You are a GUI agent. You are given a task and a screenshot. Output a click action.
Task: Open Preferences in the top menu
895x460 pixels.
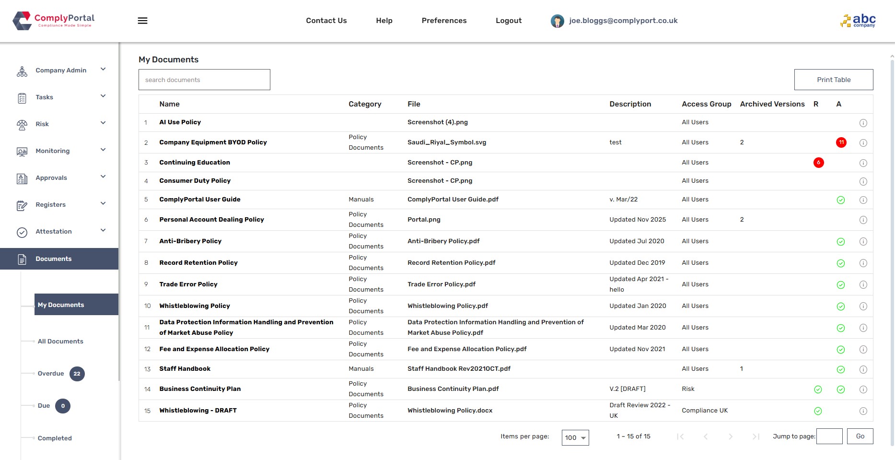pyautogui.click(x=444, y=21)
